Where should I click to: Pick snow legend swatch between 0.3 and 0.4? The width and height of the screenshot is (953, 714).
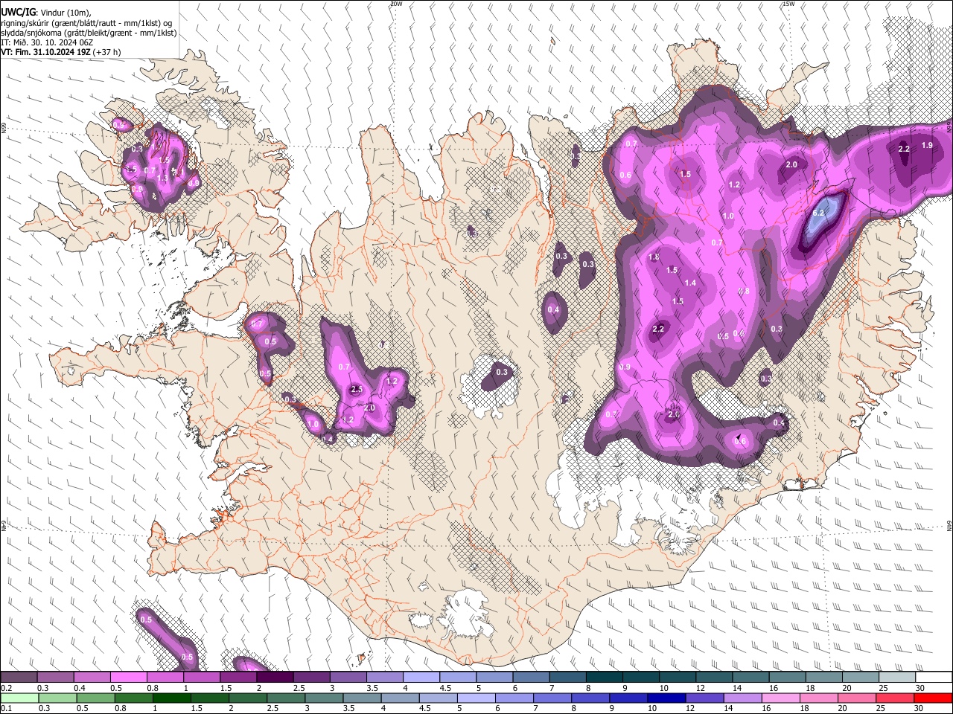point(56,678)
